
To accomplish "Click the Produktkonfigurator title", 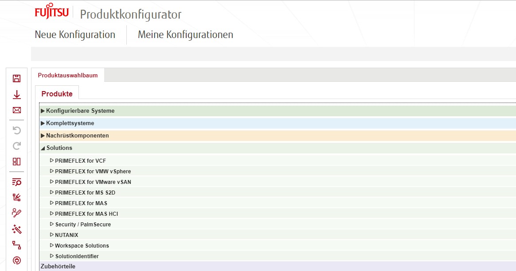I will coord(131,15).
